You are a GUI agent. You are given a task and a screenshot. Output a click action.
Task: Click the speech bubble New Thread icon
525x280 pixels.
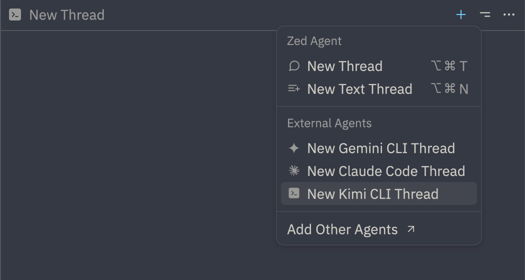[x=294, y=66]
